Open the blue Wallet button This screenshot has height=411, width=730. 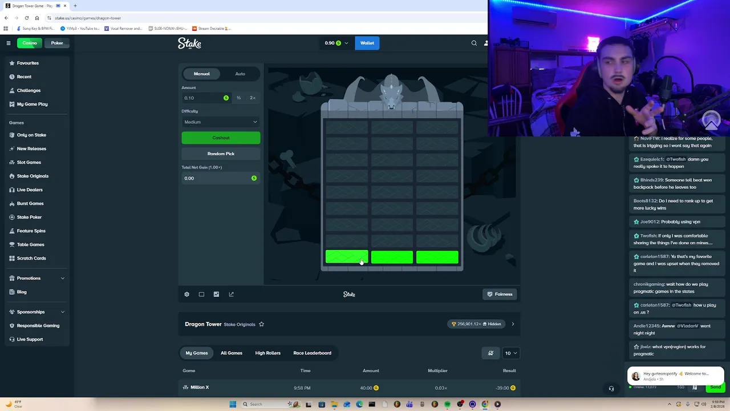(367, 43)
